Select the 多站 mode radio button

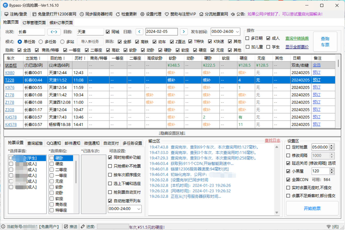[62, 41]
